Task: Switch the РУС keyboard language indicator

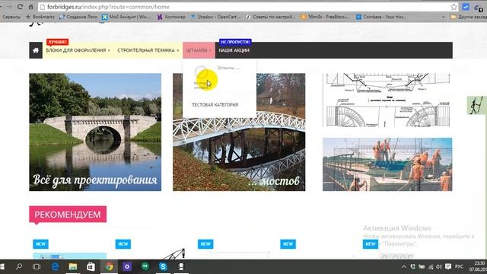Action: tap(459, 266)
